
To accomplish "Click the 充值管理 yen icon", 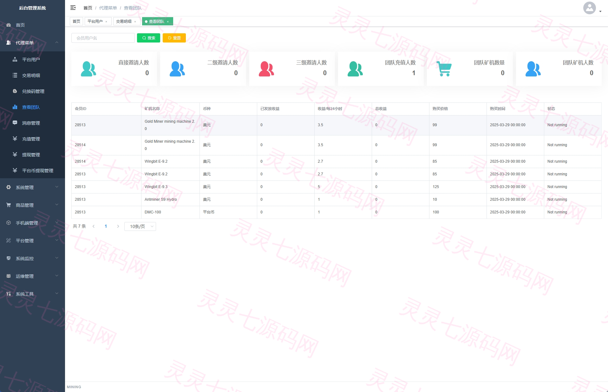I will pyautogui.click(x=15, y=139).
